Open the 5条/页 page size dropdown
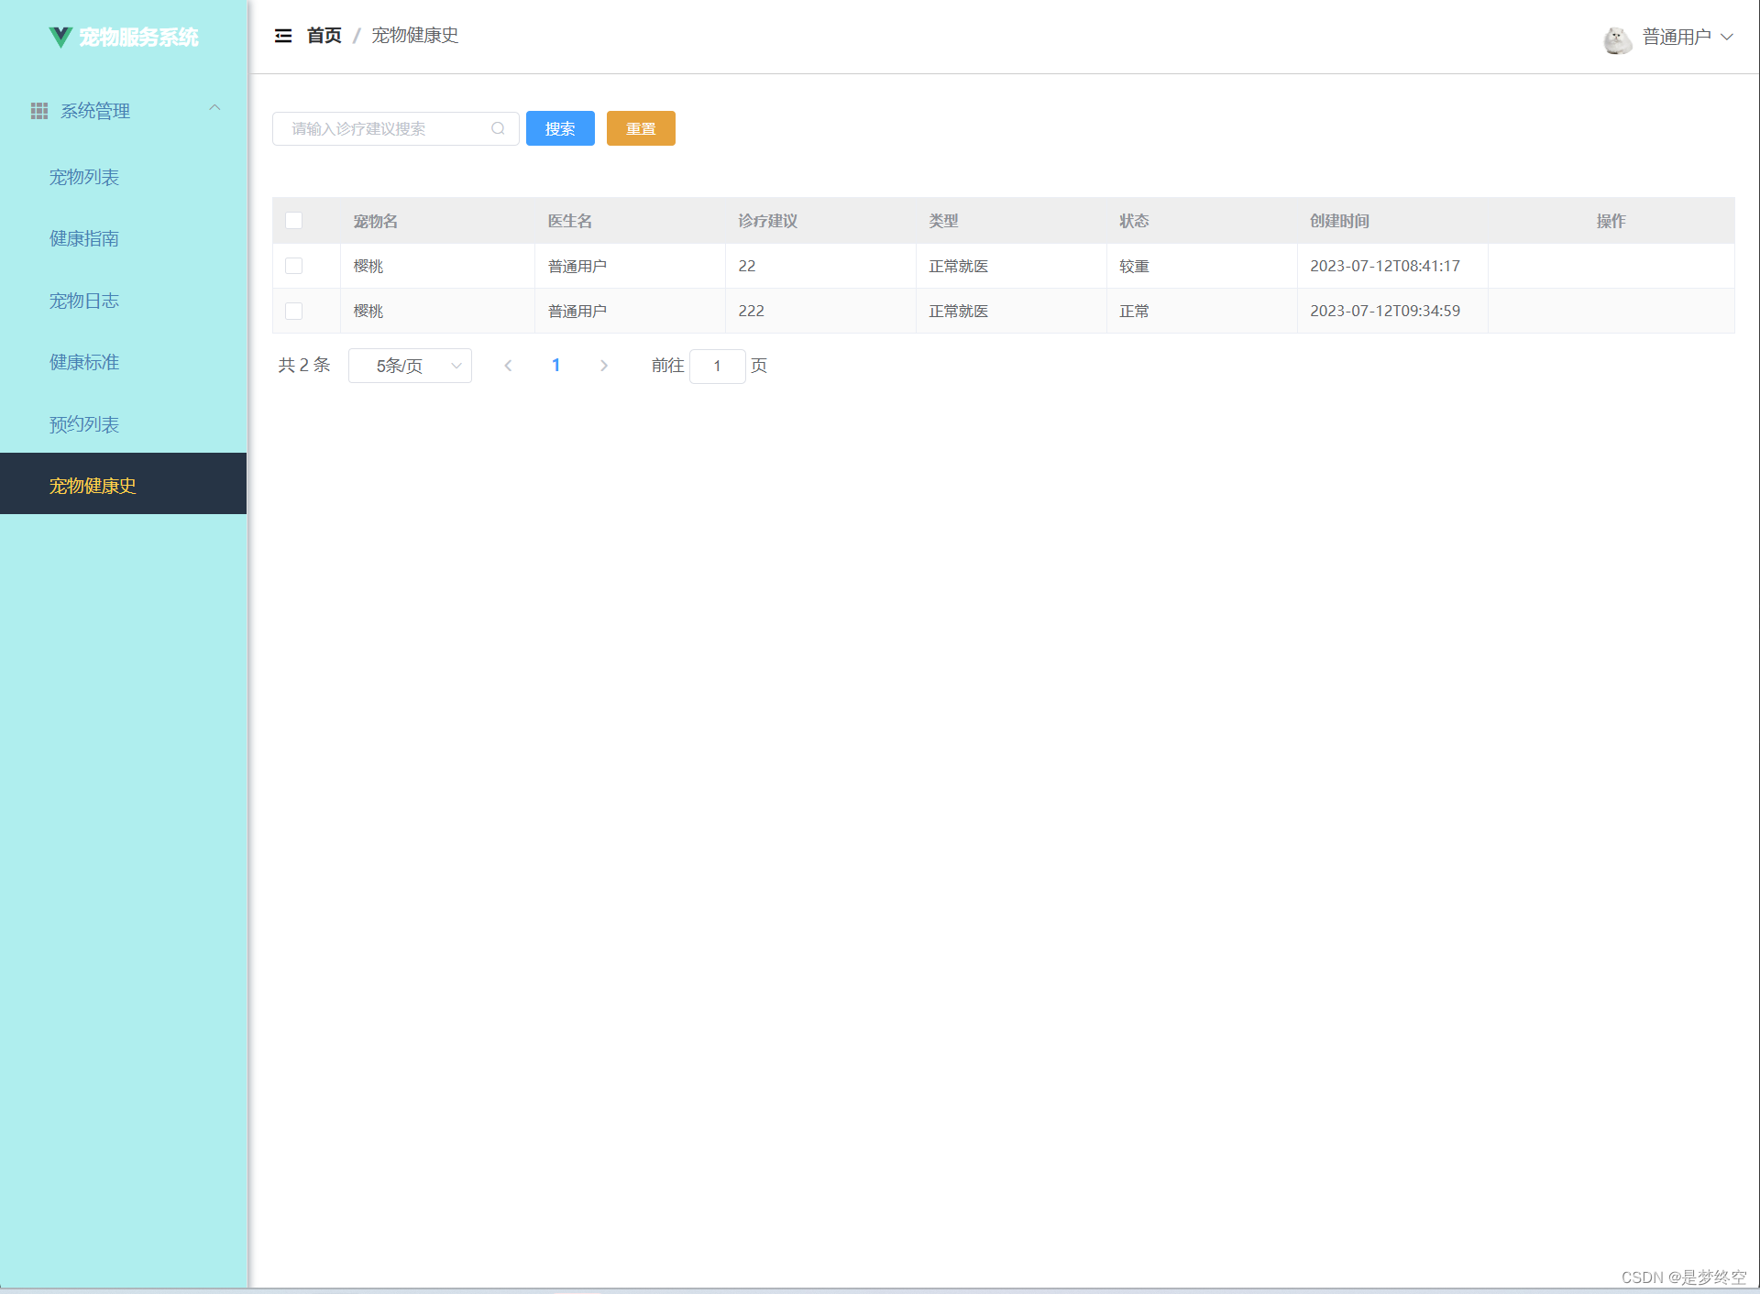Screen dimensions: 1760x1294 410,366
